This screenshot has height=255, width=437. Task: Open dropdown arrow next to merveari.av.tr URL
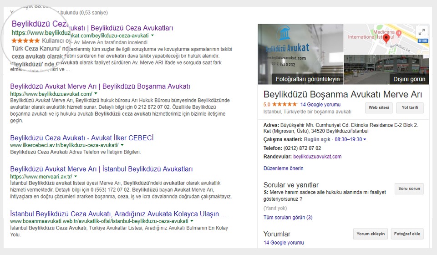point(76,176)
